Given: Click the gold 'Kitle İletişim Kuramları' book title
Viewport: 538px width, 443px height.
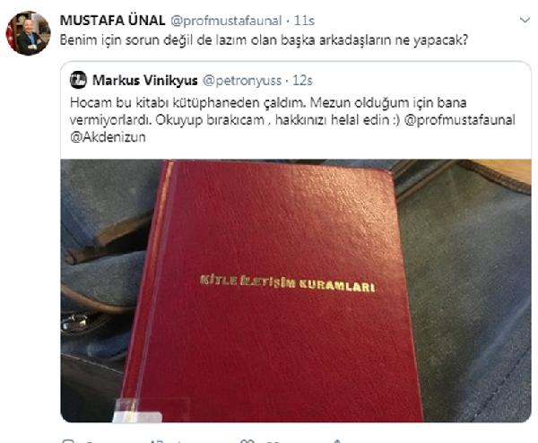Looking at the screenshot, I should click(x=287, y=283).
